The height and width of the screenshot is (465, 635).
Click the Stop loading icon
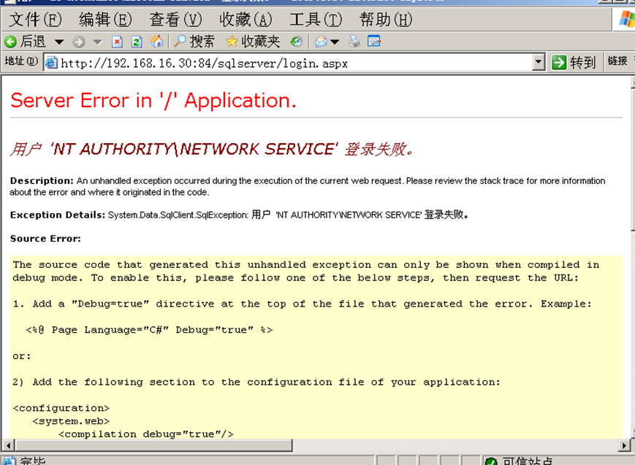(x=117, y=42)
